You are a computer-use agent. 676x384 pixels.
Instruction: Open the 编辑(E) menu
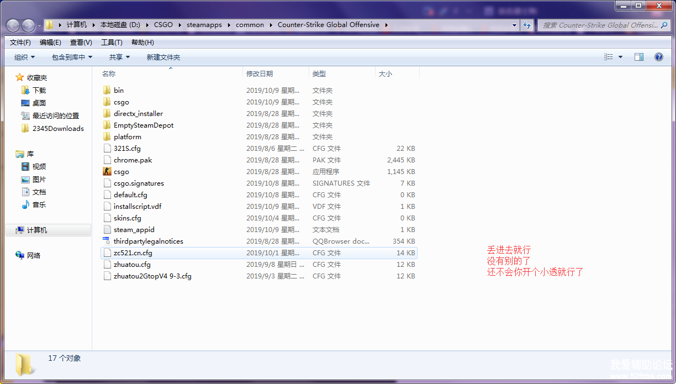(50, 43)
